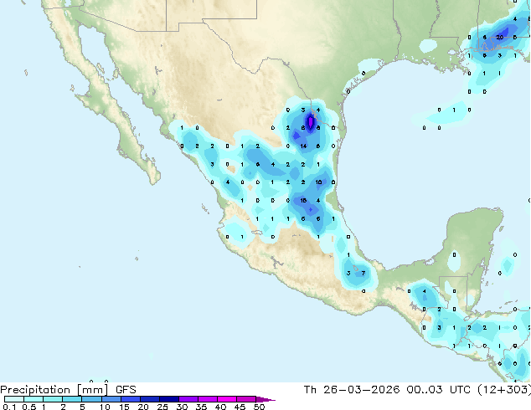Click the 0.5–1 mm legend color swatch
Screen dimensions: 531x410
34,399
